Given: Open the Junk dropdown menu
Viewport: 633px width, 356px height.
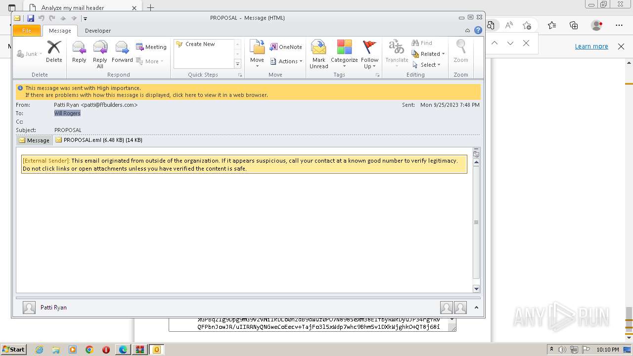Looking at the screenshot, I should pyautogui.click(x=30, y=54).
